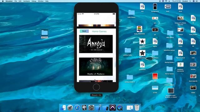Open the Hardware menu

pyautogui.click(x=26, y=1)
